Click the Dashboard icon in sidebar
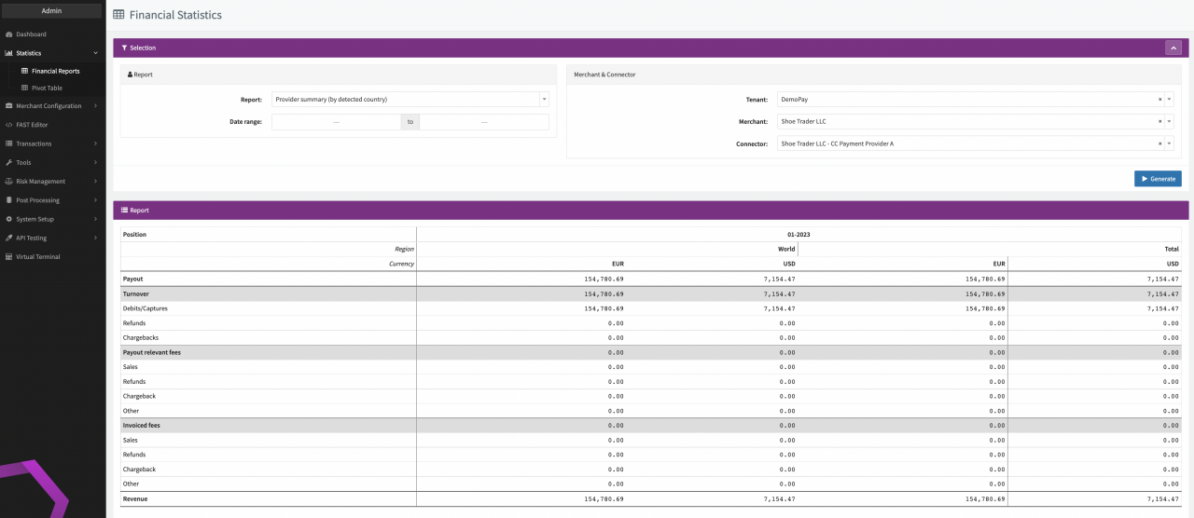The image size is (1194, 518). (x=9, y=34)
